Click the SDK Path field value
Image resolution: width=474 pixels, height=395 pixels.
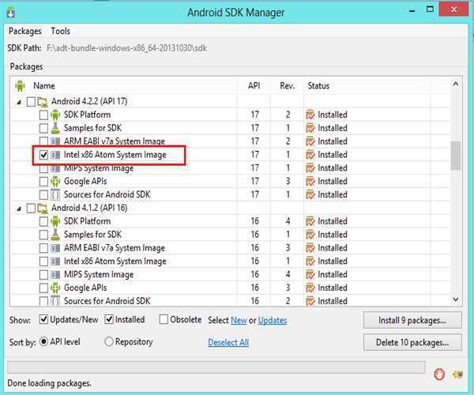pyautogui.click(x=127, y=48)
